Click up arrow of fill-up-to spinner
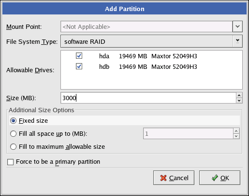This screenshot has width=249, height=196. pyautogui.click(x=236, y=131)
